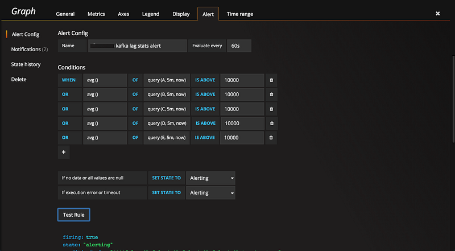Open the General tab

[65, 14]
